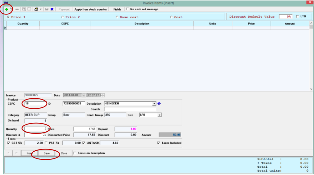Click the green plus add item icon
Screen dimensions: 314x175
point(7,9)
